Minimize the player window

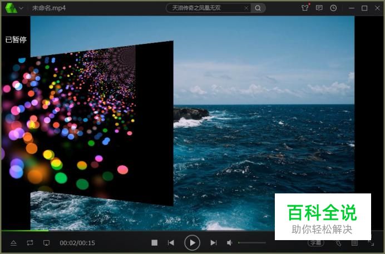click(x=352, y=8)
